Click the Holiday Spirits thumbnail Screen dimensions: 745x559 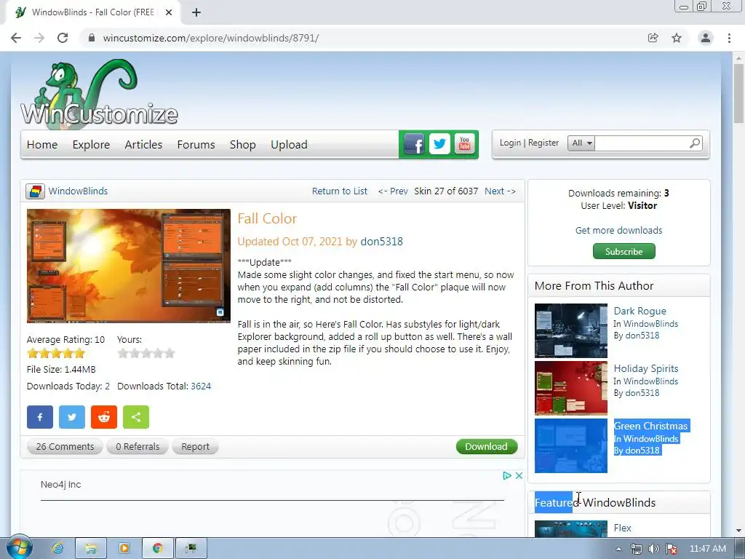(x=571, y=388)
